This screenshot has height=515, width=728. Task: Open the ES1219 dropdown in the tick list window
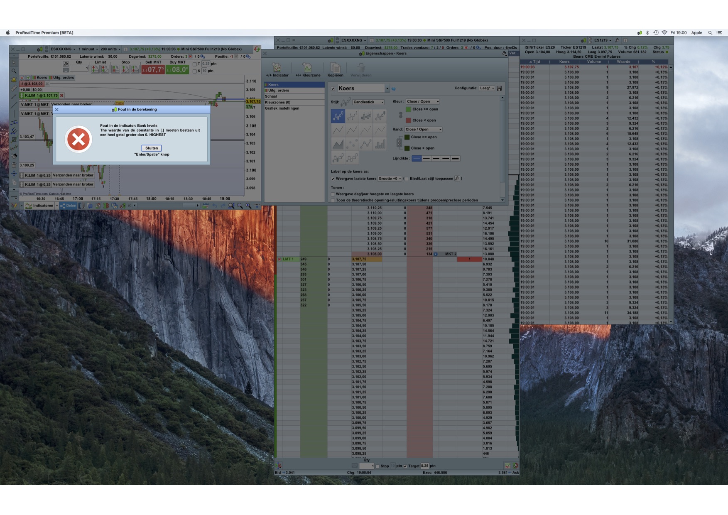point(603,40)
